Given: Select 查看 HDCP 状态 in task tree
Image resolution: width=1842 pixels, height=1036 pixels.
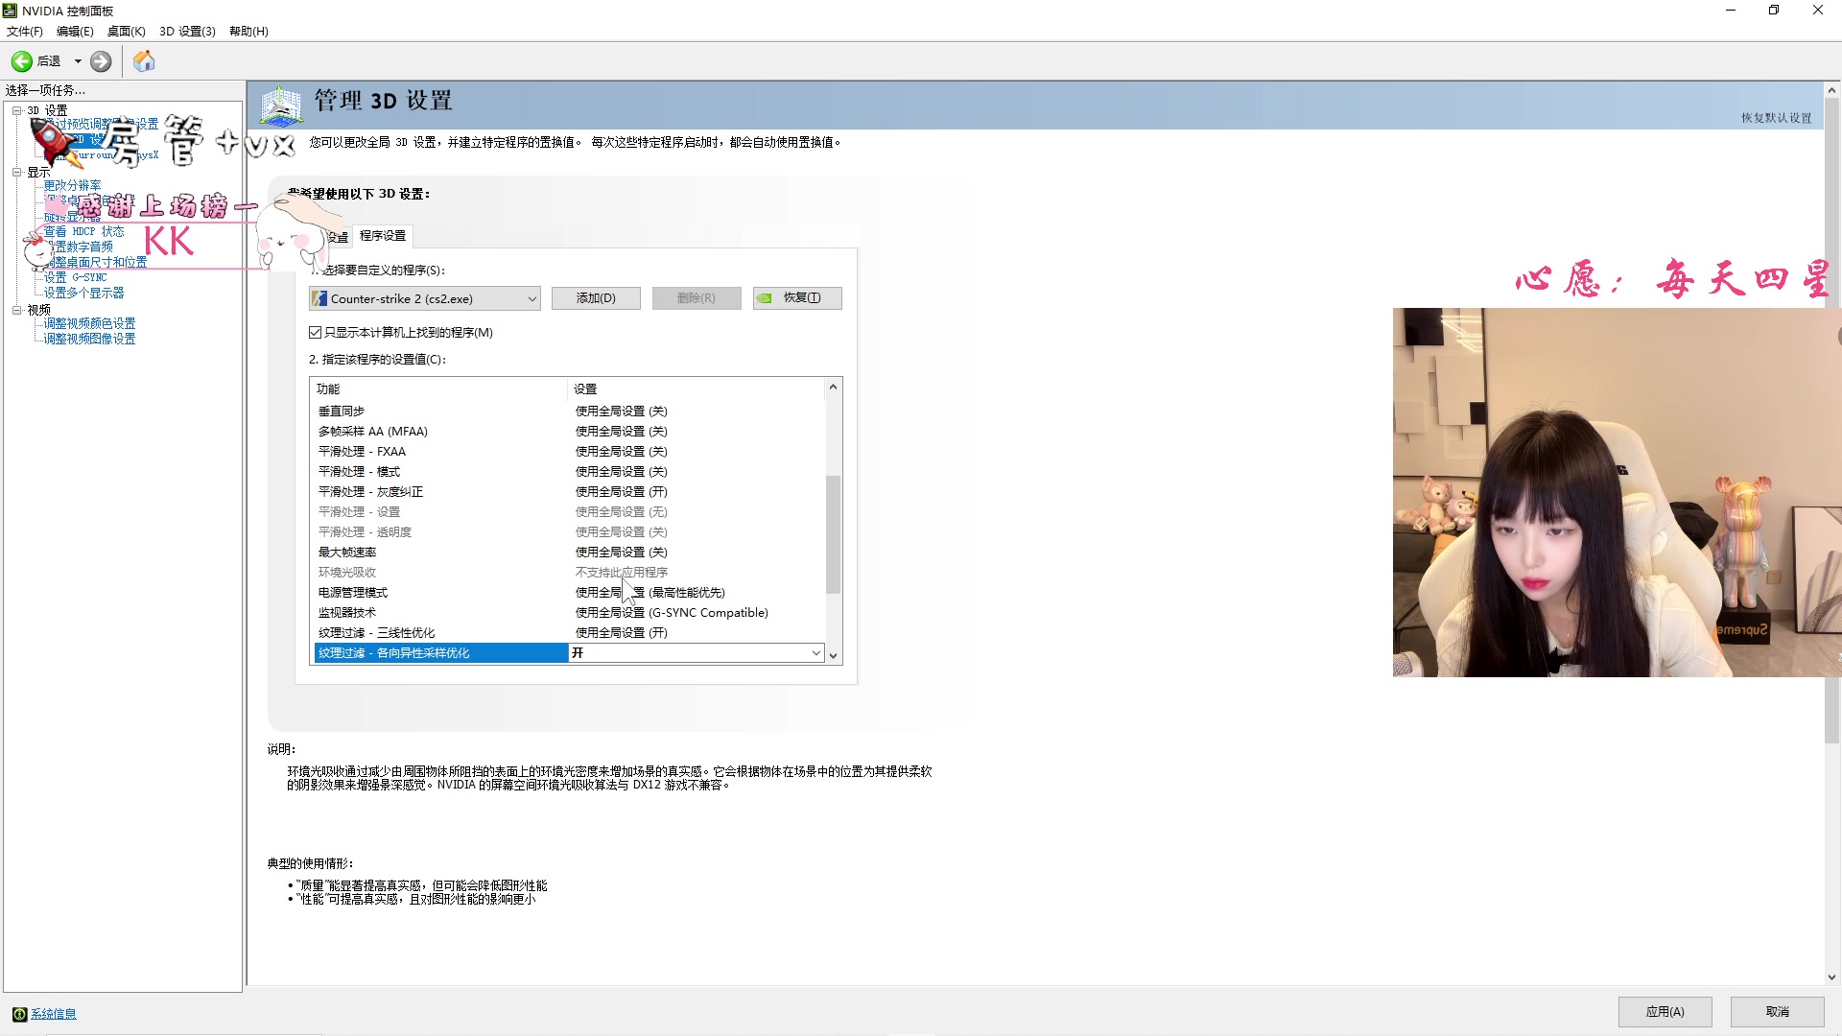Looking at the screenshot, I should click(83, 231).
